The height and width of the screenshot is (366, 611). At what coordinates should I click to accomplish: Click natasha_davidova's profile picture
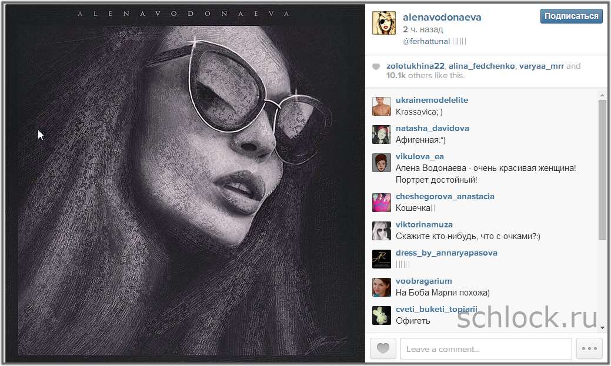coord(382,134)
